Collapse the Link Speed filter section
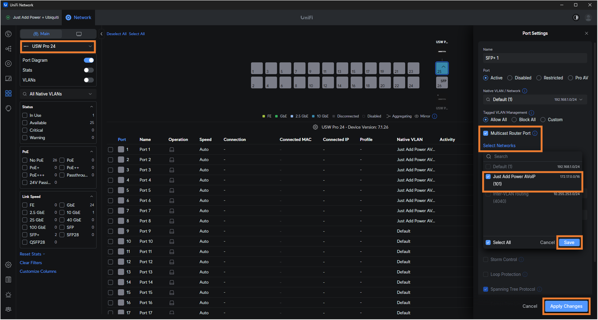The width and height of the screenshot is (598, 320). click(91, 197)
